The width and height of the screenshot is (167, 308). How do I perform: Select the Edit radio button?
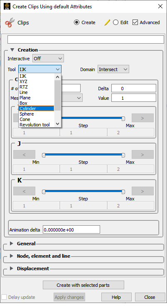tap(115, 22)
